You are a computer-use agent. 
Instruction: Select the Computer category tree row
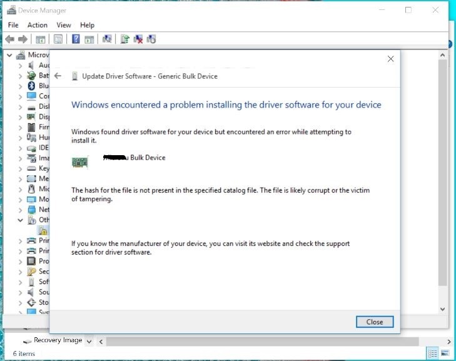click(x=38, y=96)
